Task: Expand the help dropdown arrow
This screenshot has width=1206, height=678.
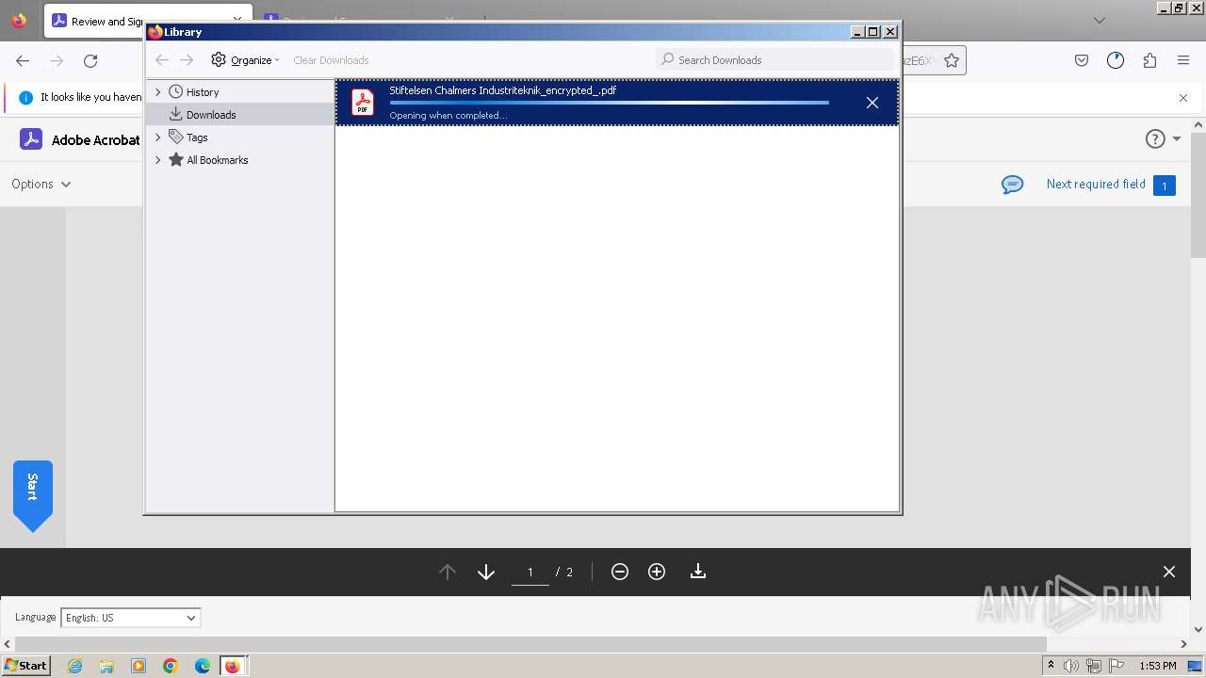Action: (1177, 139)
